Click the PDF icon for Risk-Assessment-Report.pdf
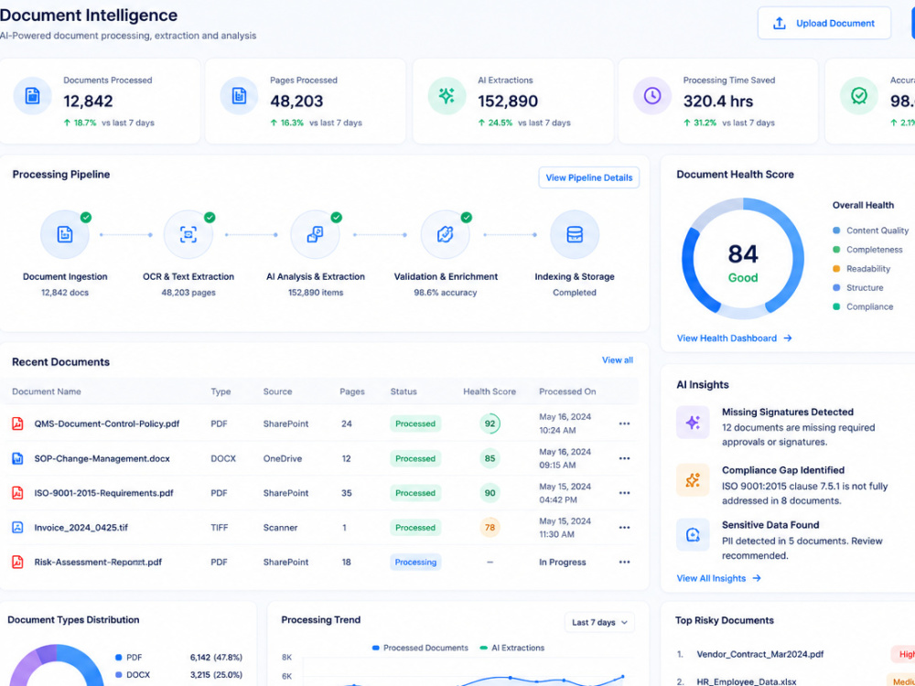Viewport: 915px width, 686px height. tap(17, 562)
